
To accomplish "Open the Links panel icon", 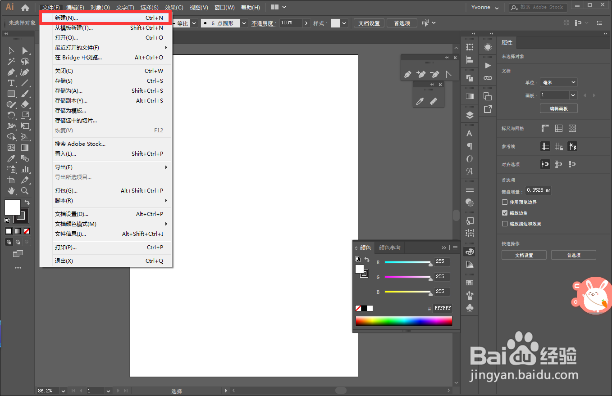I will click(488, 78).
